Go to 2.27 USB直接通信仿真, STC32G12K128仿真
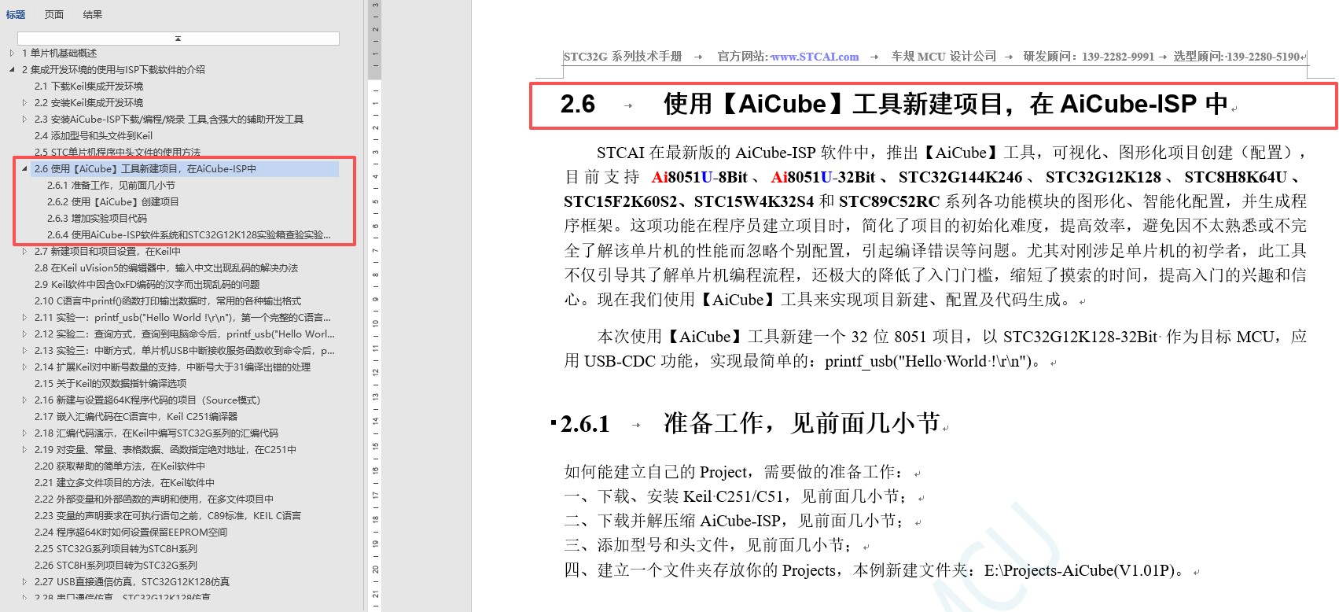This screenshot has height=612, width=1339. coord(132,582)
